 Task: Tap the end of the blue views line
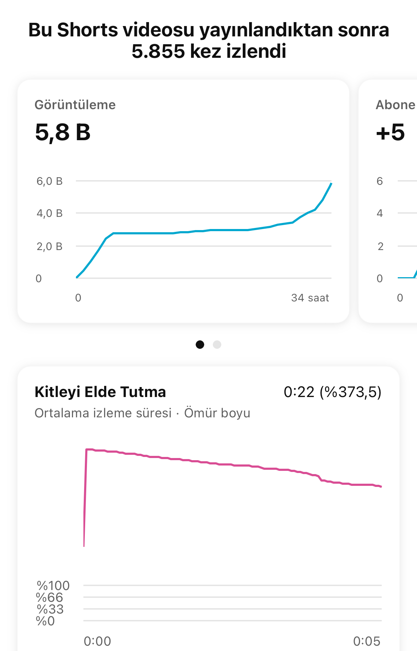pos(331,184)
